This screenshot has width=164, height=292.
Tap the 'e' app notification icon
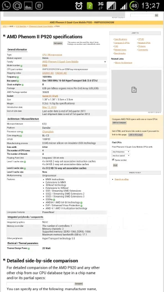pyautogui.click(x=39, y=5)
